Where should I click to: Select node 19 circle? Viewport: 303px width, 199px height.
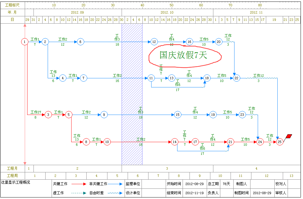213,115
